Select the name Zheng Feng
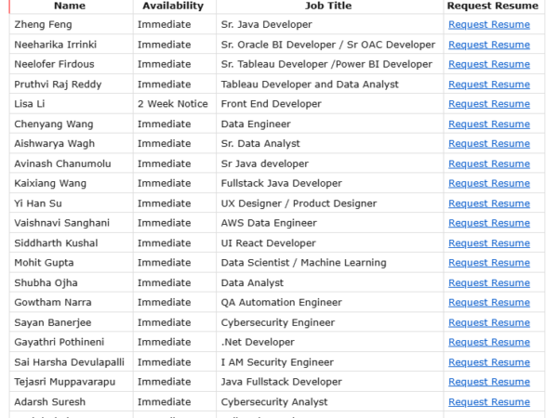This screenshot has height=418, width=558. coord(43,24)
